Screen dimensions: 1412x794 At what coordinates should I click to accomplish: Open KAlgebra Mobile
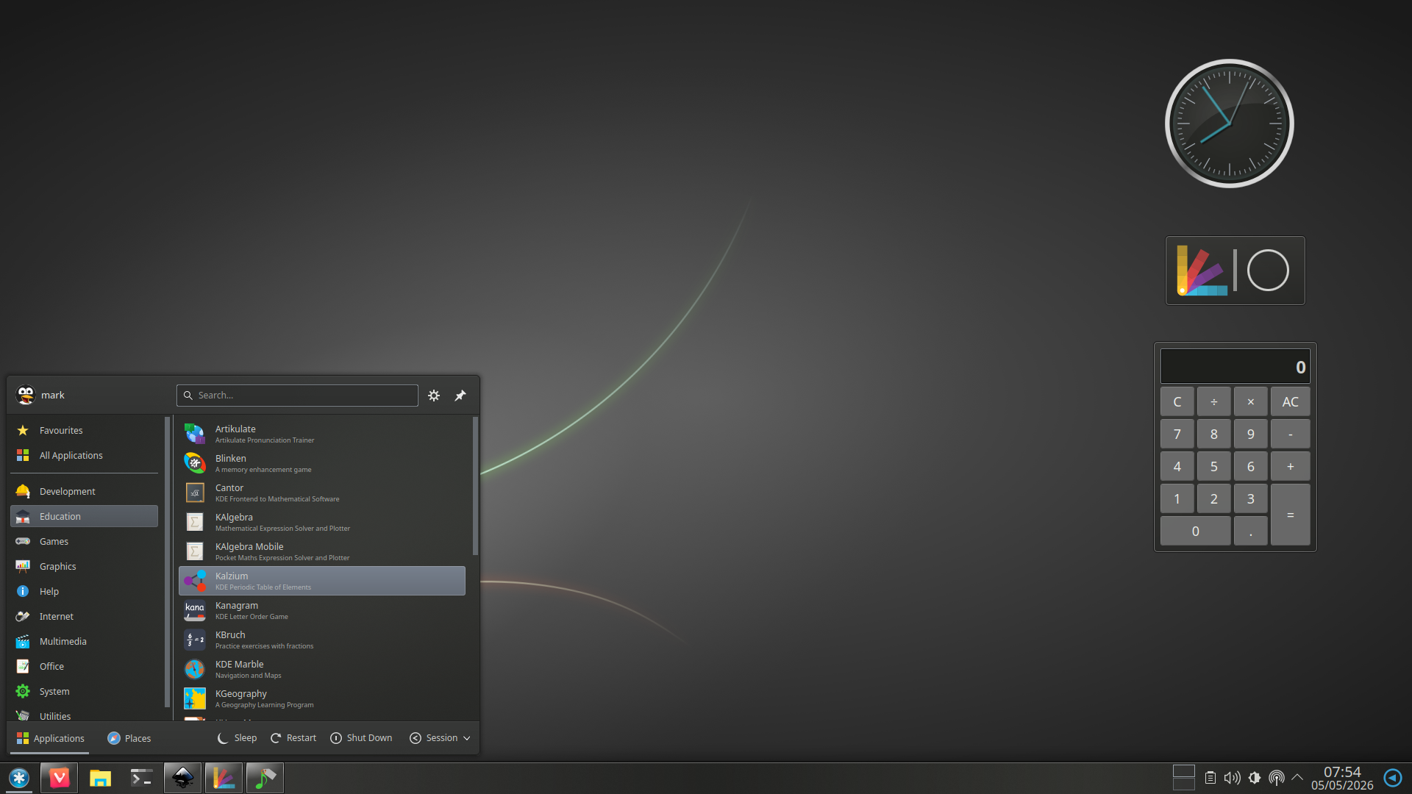322,551
